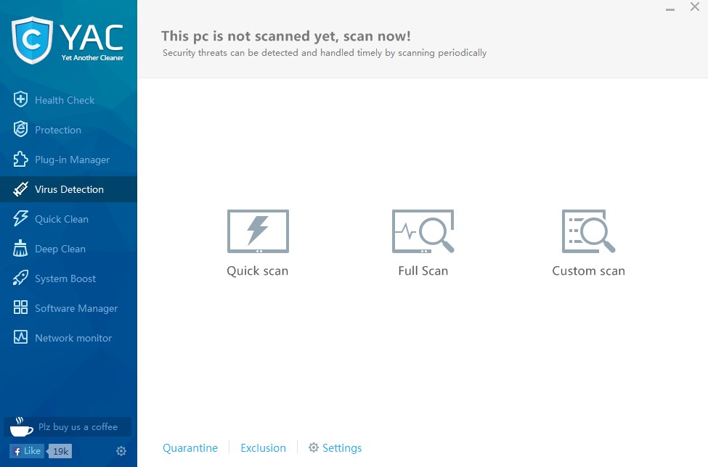The width and height of the screenshot is (708, 467).
Task: Click the Protection shield icon
Action: 20,129
